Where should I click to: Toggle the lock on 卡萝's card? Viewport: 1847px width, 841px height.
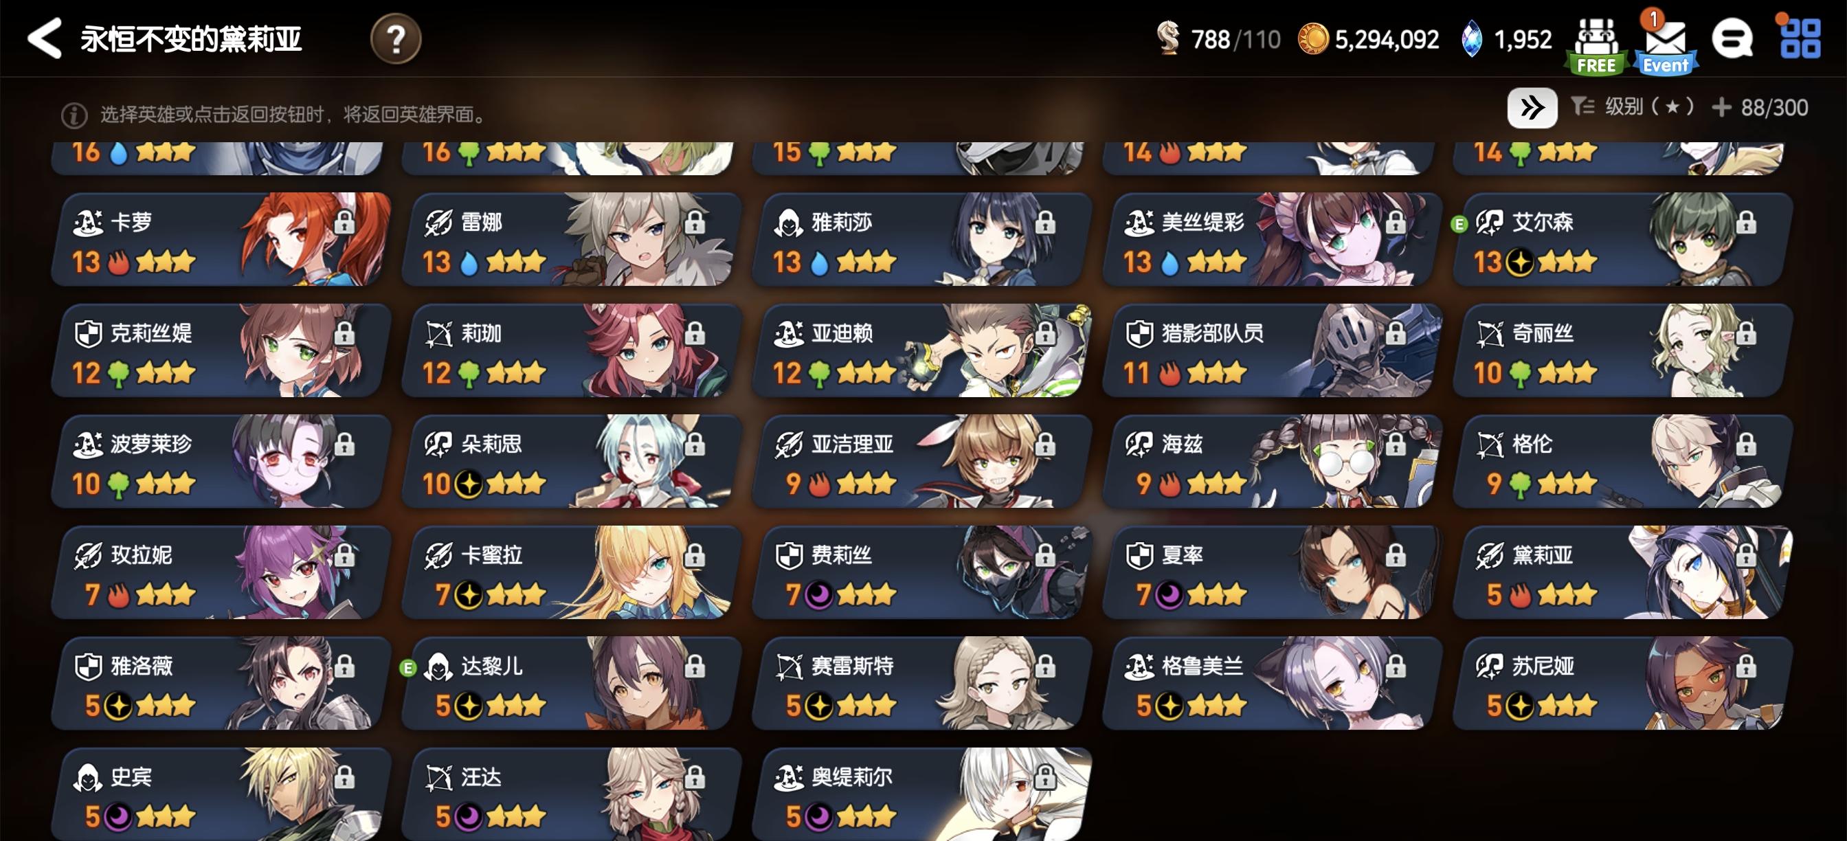(345, 222)
